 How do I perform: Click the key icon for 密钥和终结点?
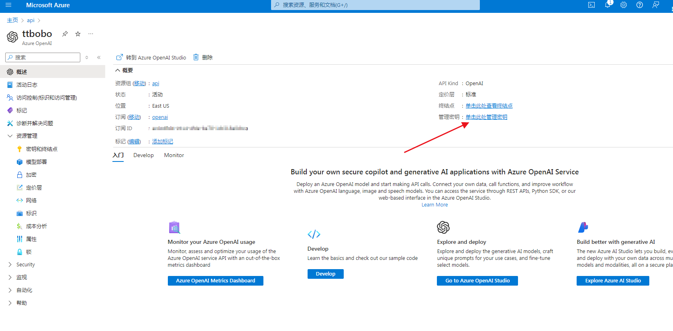click(19, 149)
